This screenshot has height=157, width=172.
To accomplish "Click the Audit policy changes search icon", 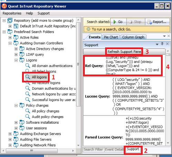I will (28, 116).
